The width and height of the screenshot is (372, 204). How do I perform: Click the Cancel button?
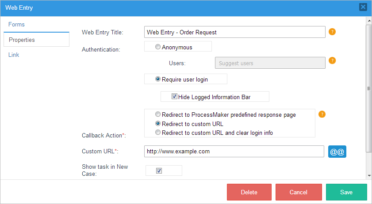click(x=299, y=192)
